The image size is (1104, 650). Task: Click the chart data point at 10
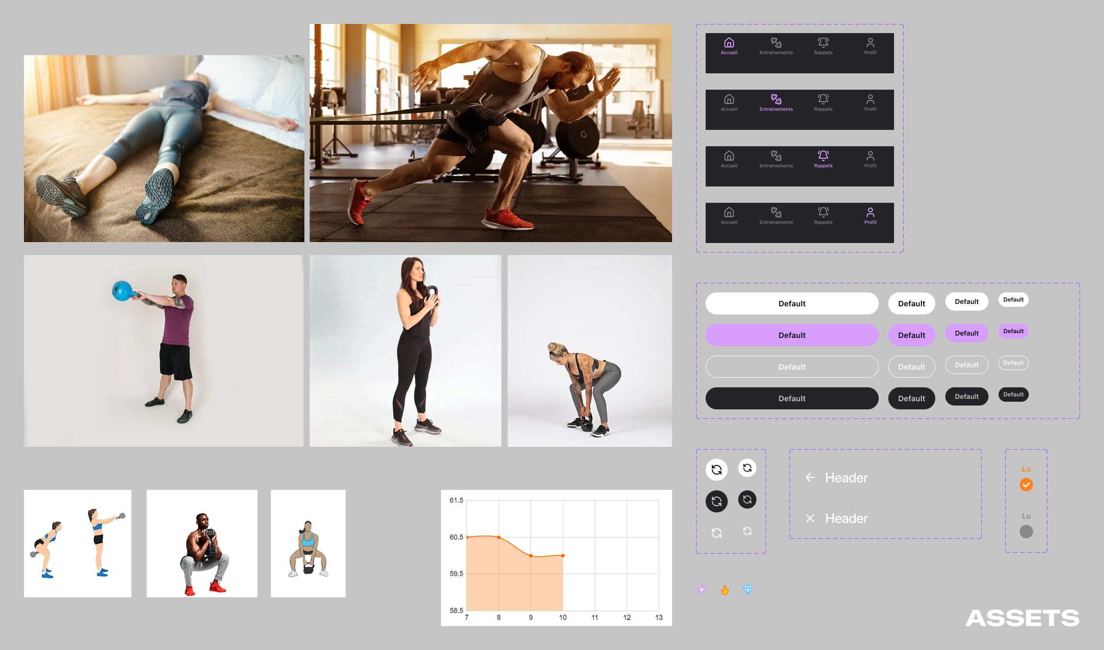[563, 556]
